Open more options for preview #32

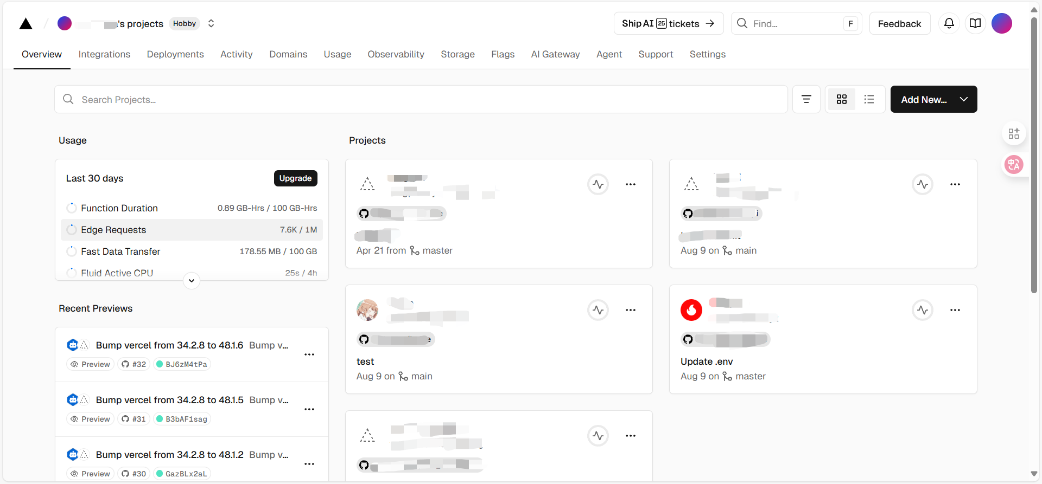click(x=309, y=354)
